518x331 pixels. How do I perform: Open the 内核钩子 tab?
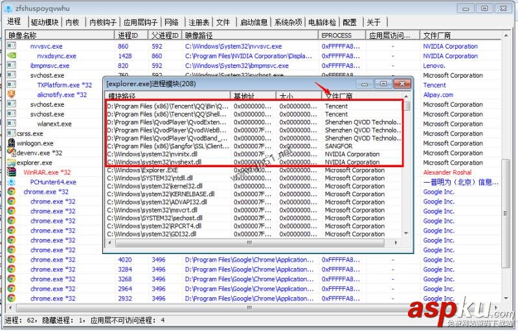[103, 23]
